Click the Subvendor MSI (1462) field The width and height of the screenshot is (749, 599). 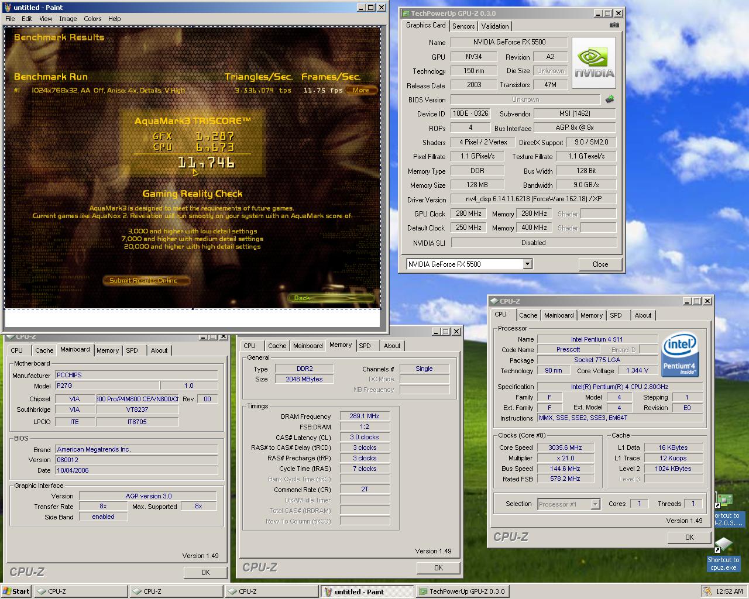pos(575,113)
